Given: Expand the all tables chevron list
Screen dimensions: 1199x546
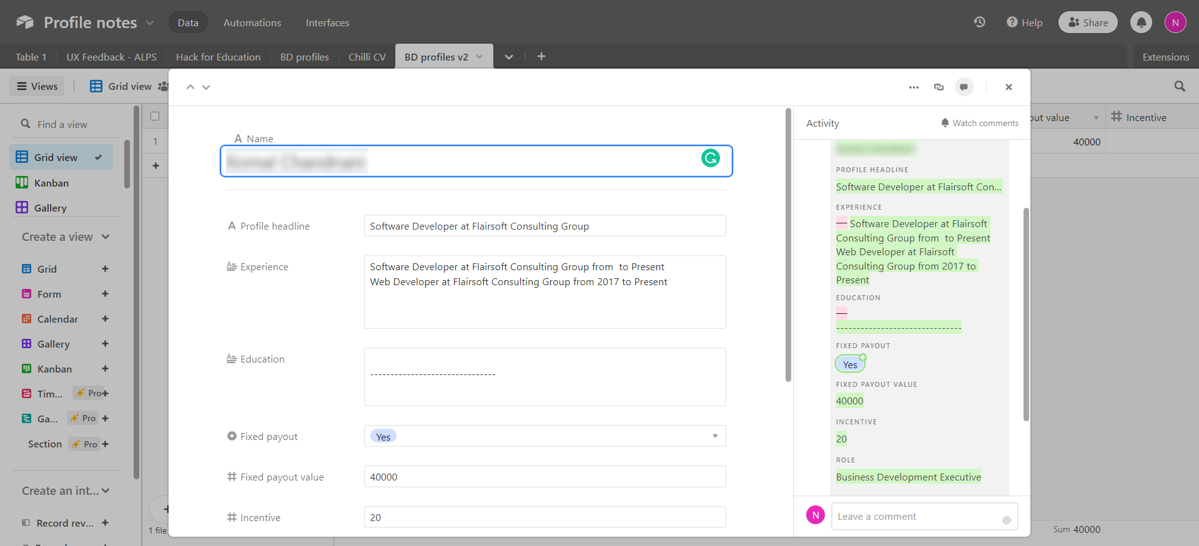Looking at the screenshot, I should (x=509, y=57).
